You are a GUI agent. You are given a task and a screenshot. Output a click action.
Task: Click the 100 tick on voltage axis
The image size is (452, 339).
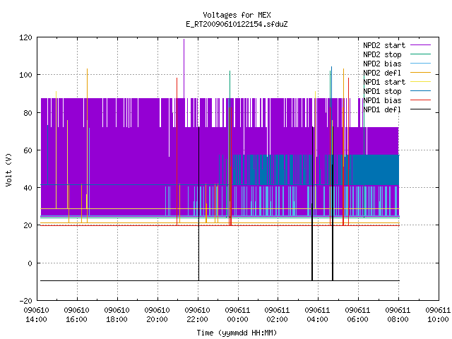coord(25,75)
